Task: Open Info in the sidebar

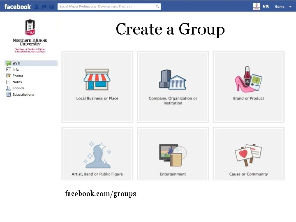Action: pos(16,69)
